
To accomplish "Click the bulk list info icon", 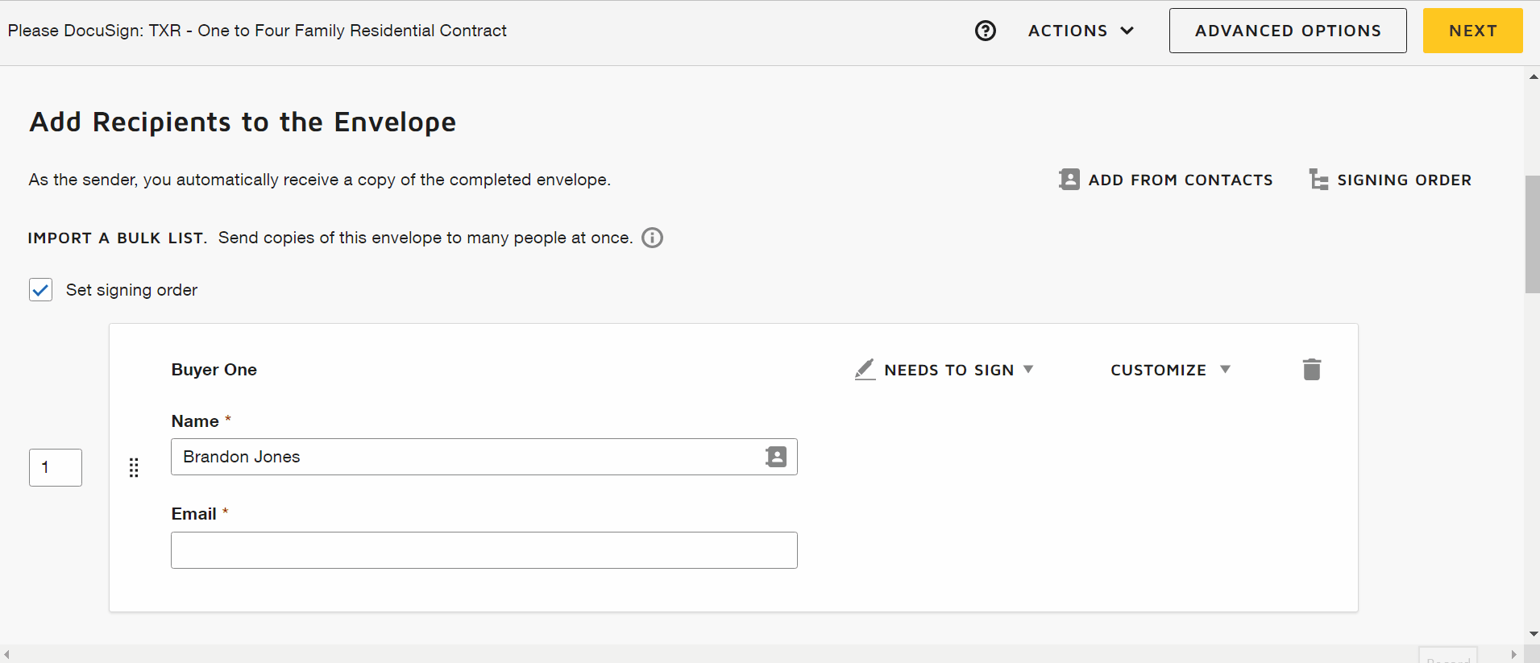I will (652, 238).
